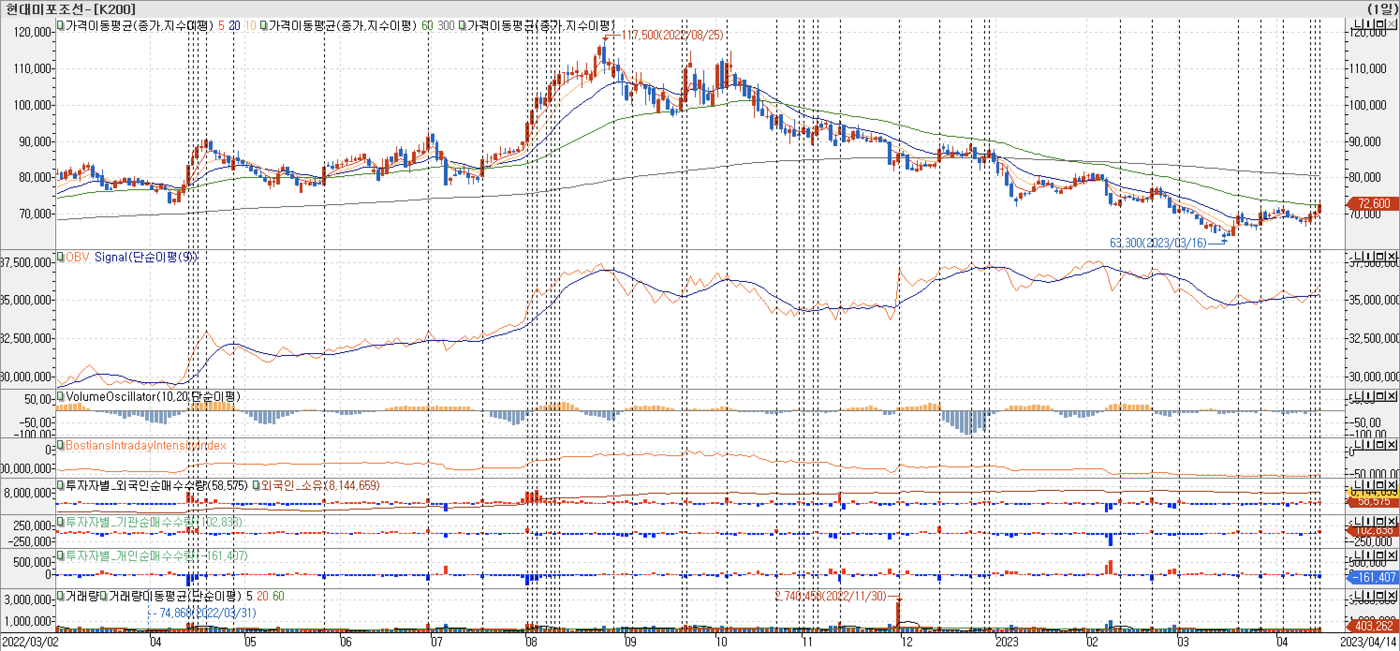Toggle the first 가격이동평균 5 20 10 legend box

tap(61, 26)
